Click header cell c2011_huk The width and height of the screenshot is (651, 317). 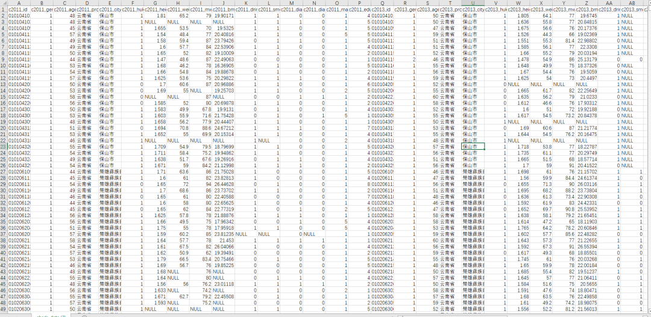133,8
